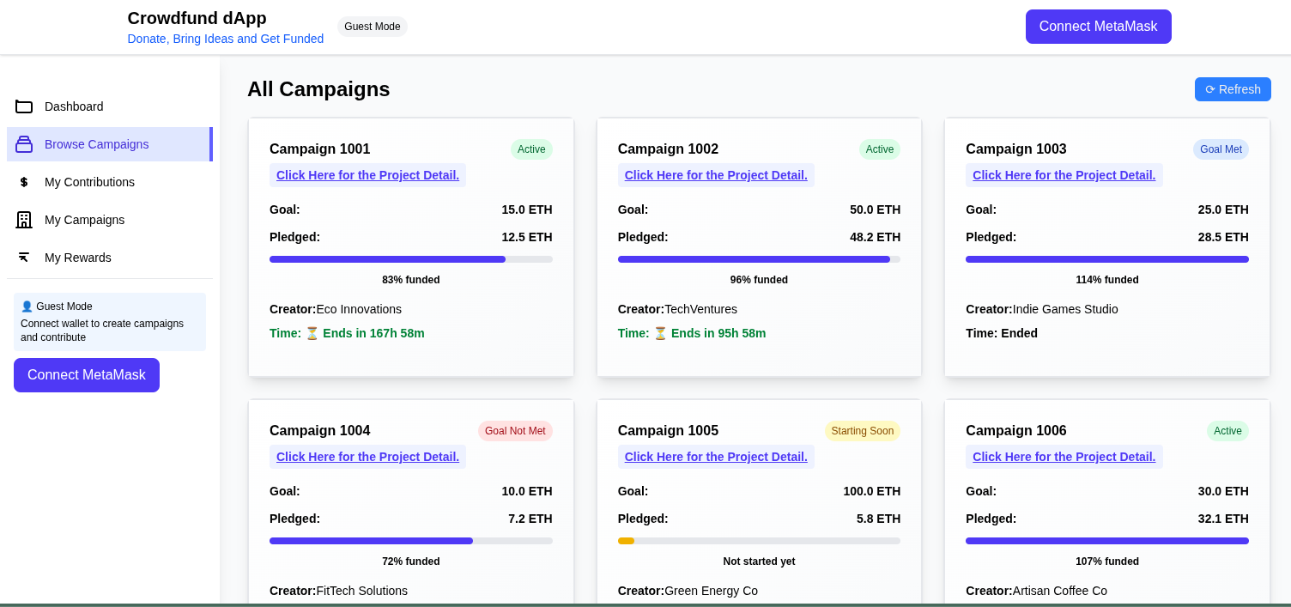Click 'Not started yet' label
This screenshot has width=1291, height=607.
(759, 561)
